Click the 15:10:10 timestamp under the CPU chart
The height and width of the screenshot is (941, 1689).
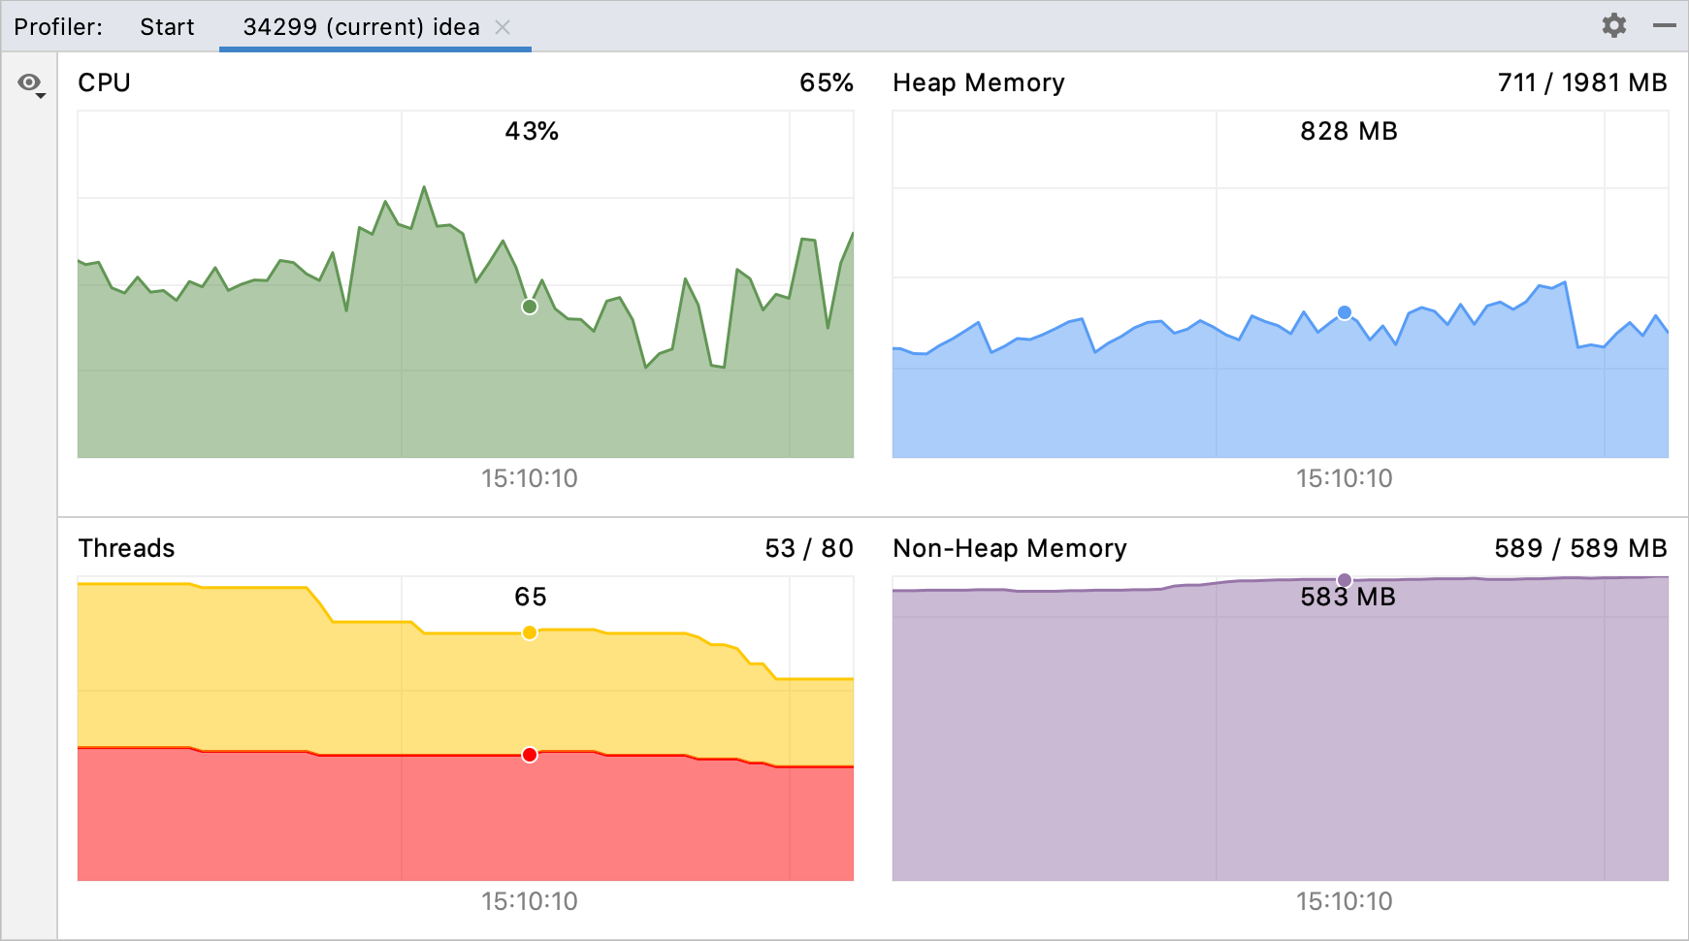tap(529, 478)
